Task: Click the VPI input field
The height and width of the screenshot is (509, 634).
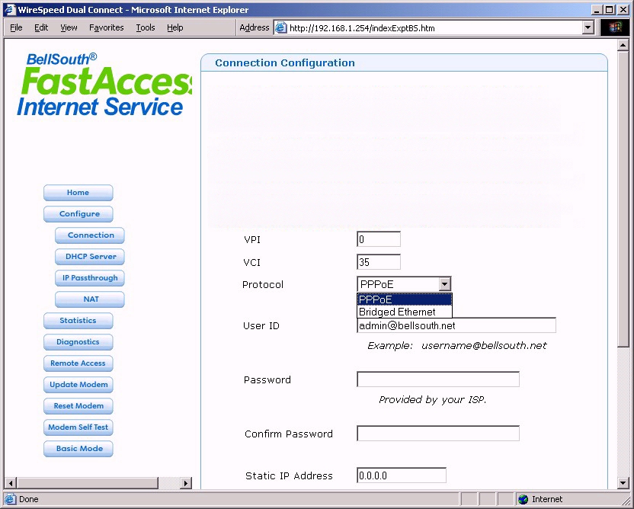Action: (x=379, y=239)
